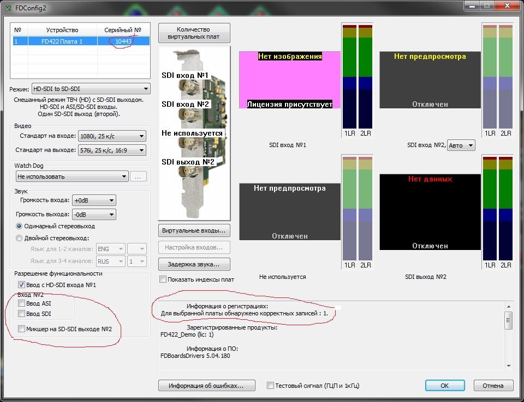Open the Режим HD-SDI to SD-SDI dropdown
524x402 pixels.
click(91, 89)
